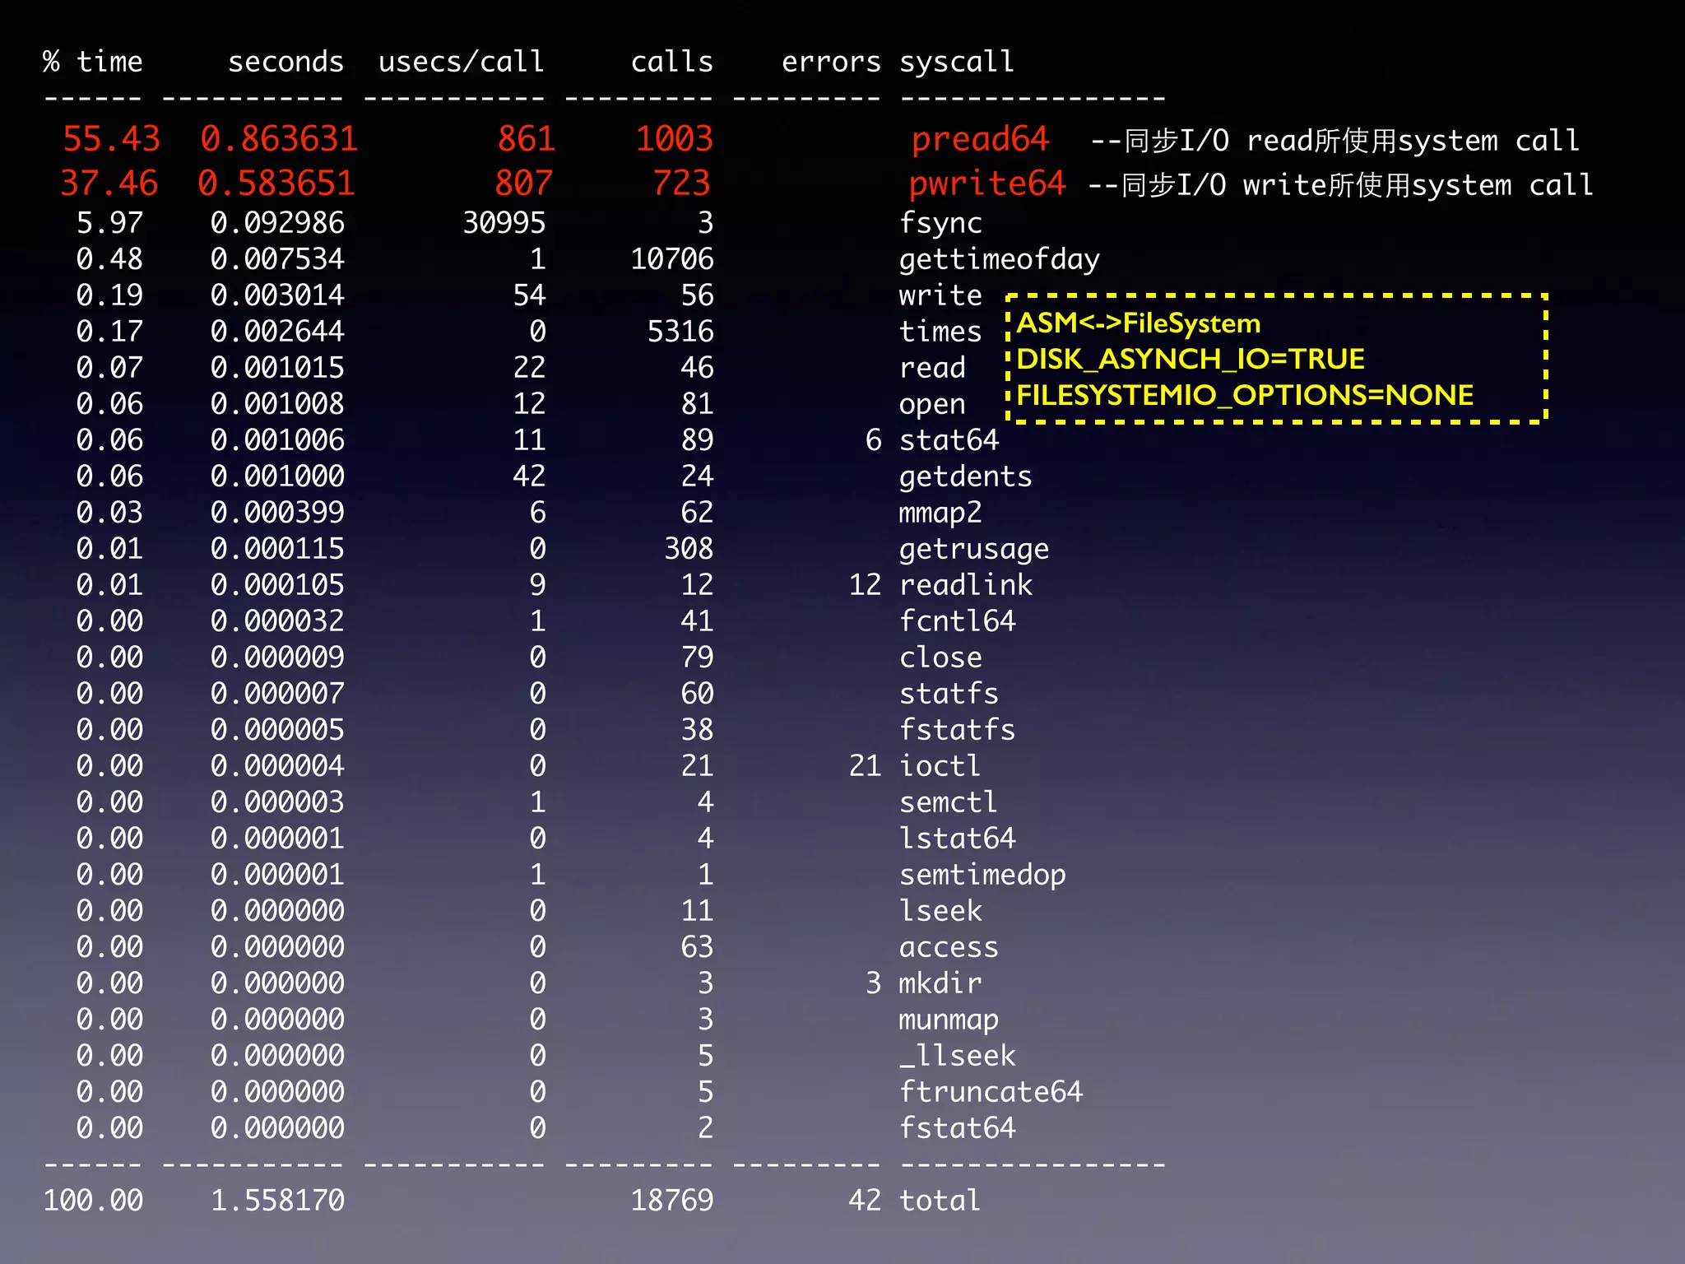
Task: Click the comment after pread64 about read system call
Action: tap(1335, 141)
